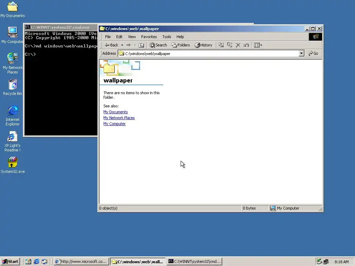Click the resize grip of Explorer window

(321, 209)
